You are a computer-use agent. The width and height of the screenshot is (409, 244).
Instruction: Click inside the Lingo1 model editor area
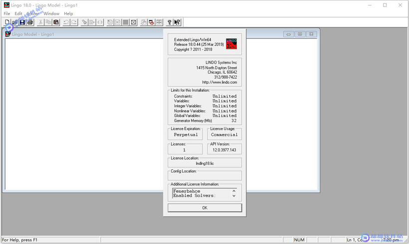(84, 114)
